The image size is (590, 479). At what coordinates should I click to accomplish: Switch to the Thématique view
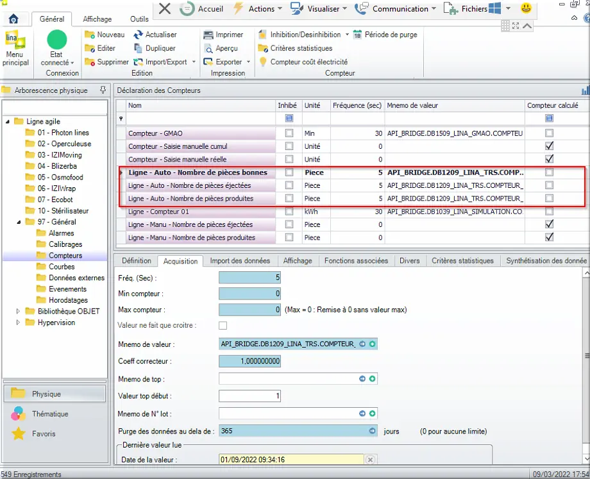(x=54, y=414)
